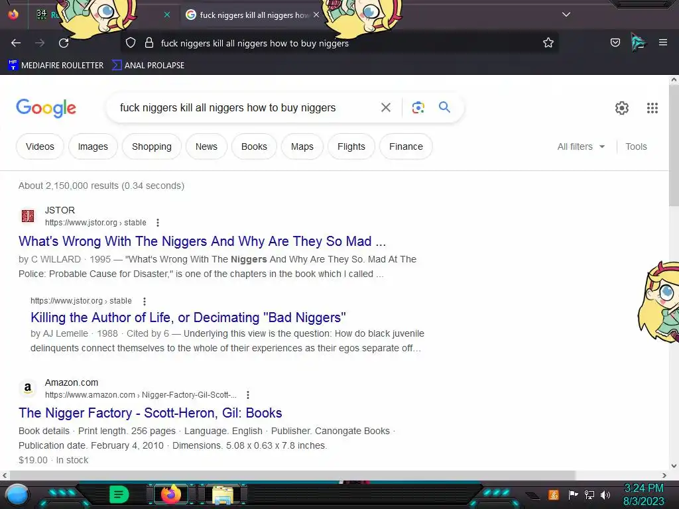Start a search by image with Lens
Image resolution: width=679 pixels, height=509 pixels.
tap(418, 107)
